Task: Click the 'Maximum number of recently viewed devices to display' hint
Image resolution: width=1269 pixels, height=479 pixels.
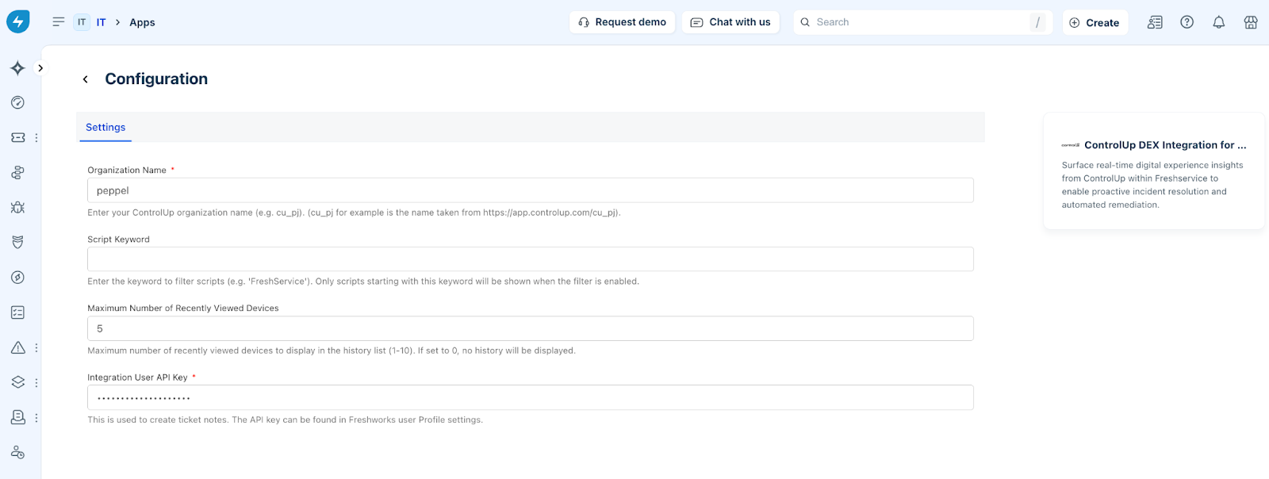Action: click(x=332, y=351)
